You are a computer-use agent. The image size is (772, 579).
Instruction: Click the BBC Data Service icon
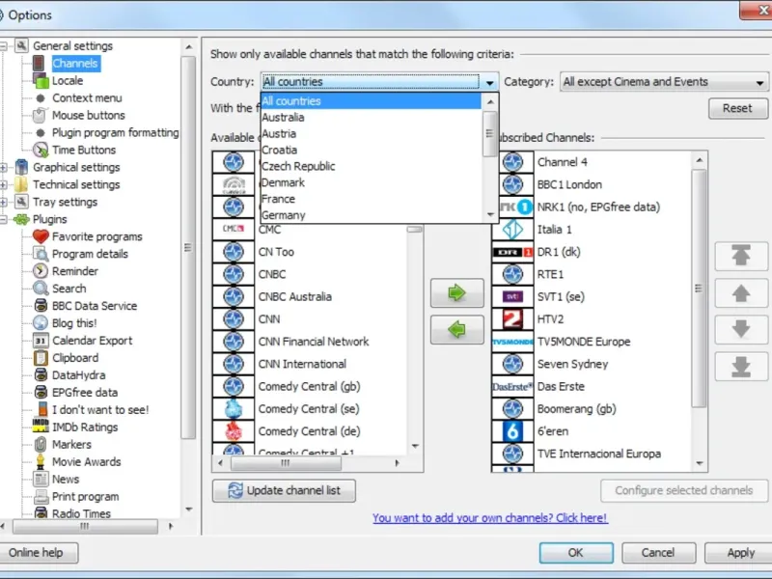[x=41, y=306]
